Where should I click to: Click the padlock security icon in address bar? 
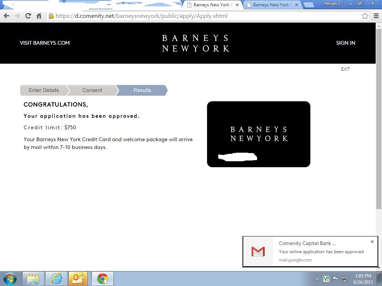click(51, 16)
